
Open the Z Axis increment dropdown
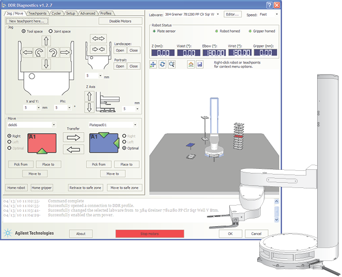[138, 109]
